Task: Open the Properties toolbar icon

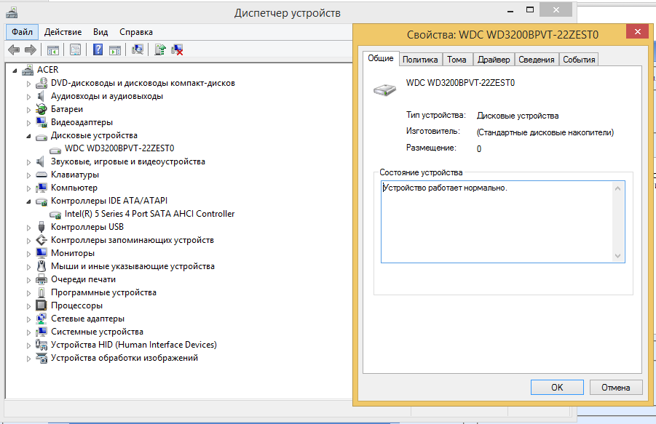Action: point(75,50)
